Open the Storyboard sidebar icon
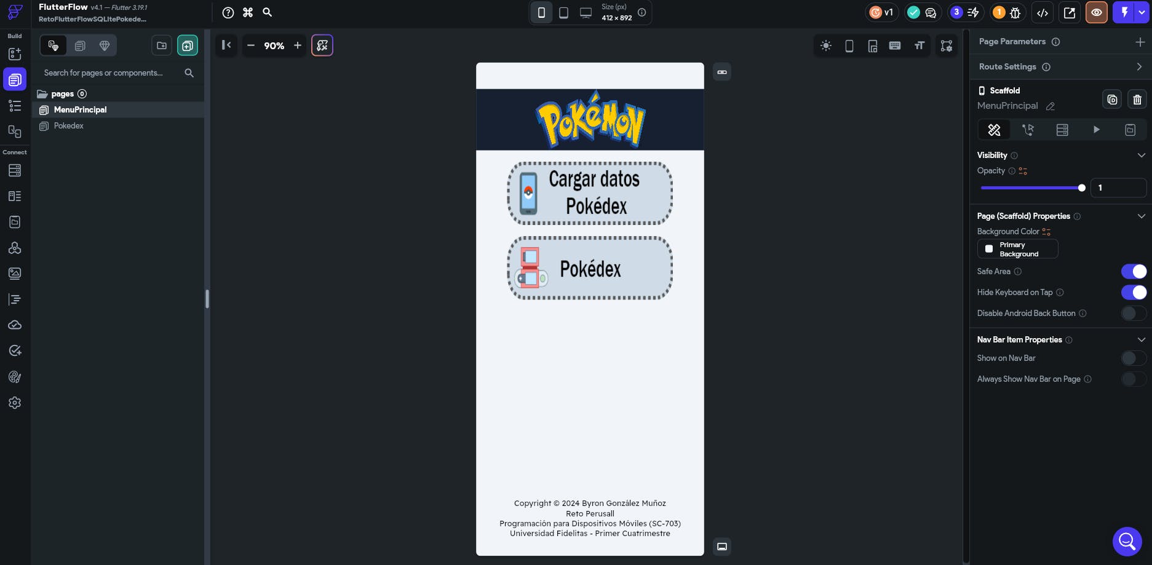1152x565 pixels. click(x=15, y=132)
